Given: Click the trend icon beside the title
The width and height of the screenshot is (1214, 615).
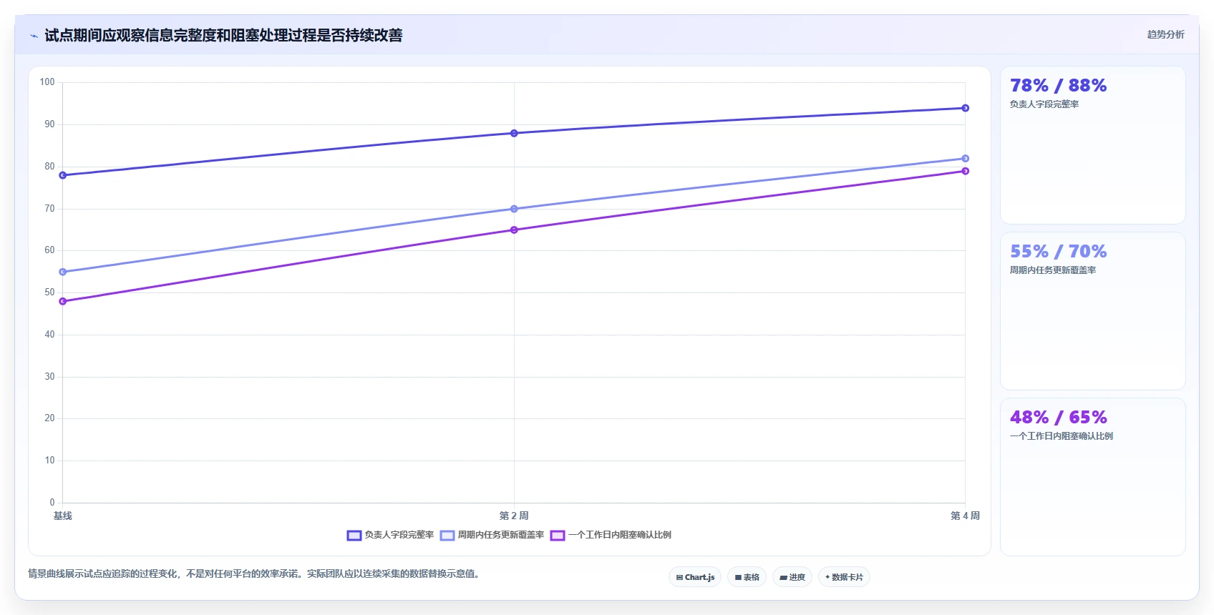Looking at the screenshot, I should point(34,36).
